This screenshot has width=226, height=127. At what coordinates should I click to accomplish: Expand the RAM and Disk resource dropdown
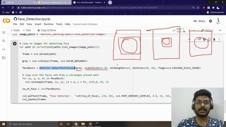(194, 30)
